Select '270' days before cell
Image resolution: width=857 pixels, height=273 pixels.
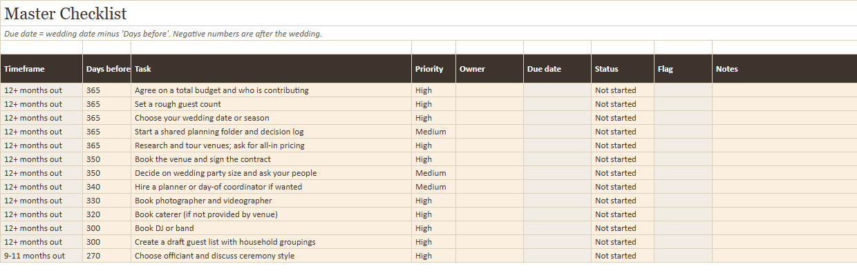107,256
